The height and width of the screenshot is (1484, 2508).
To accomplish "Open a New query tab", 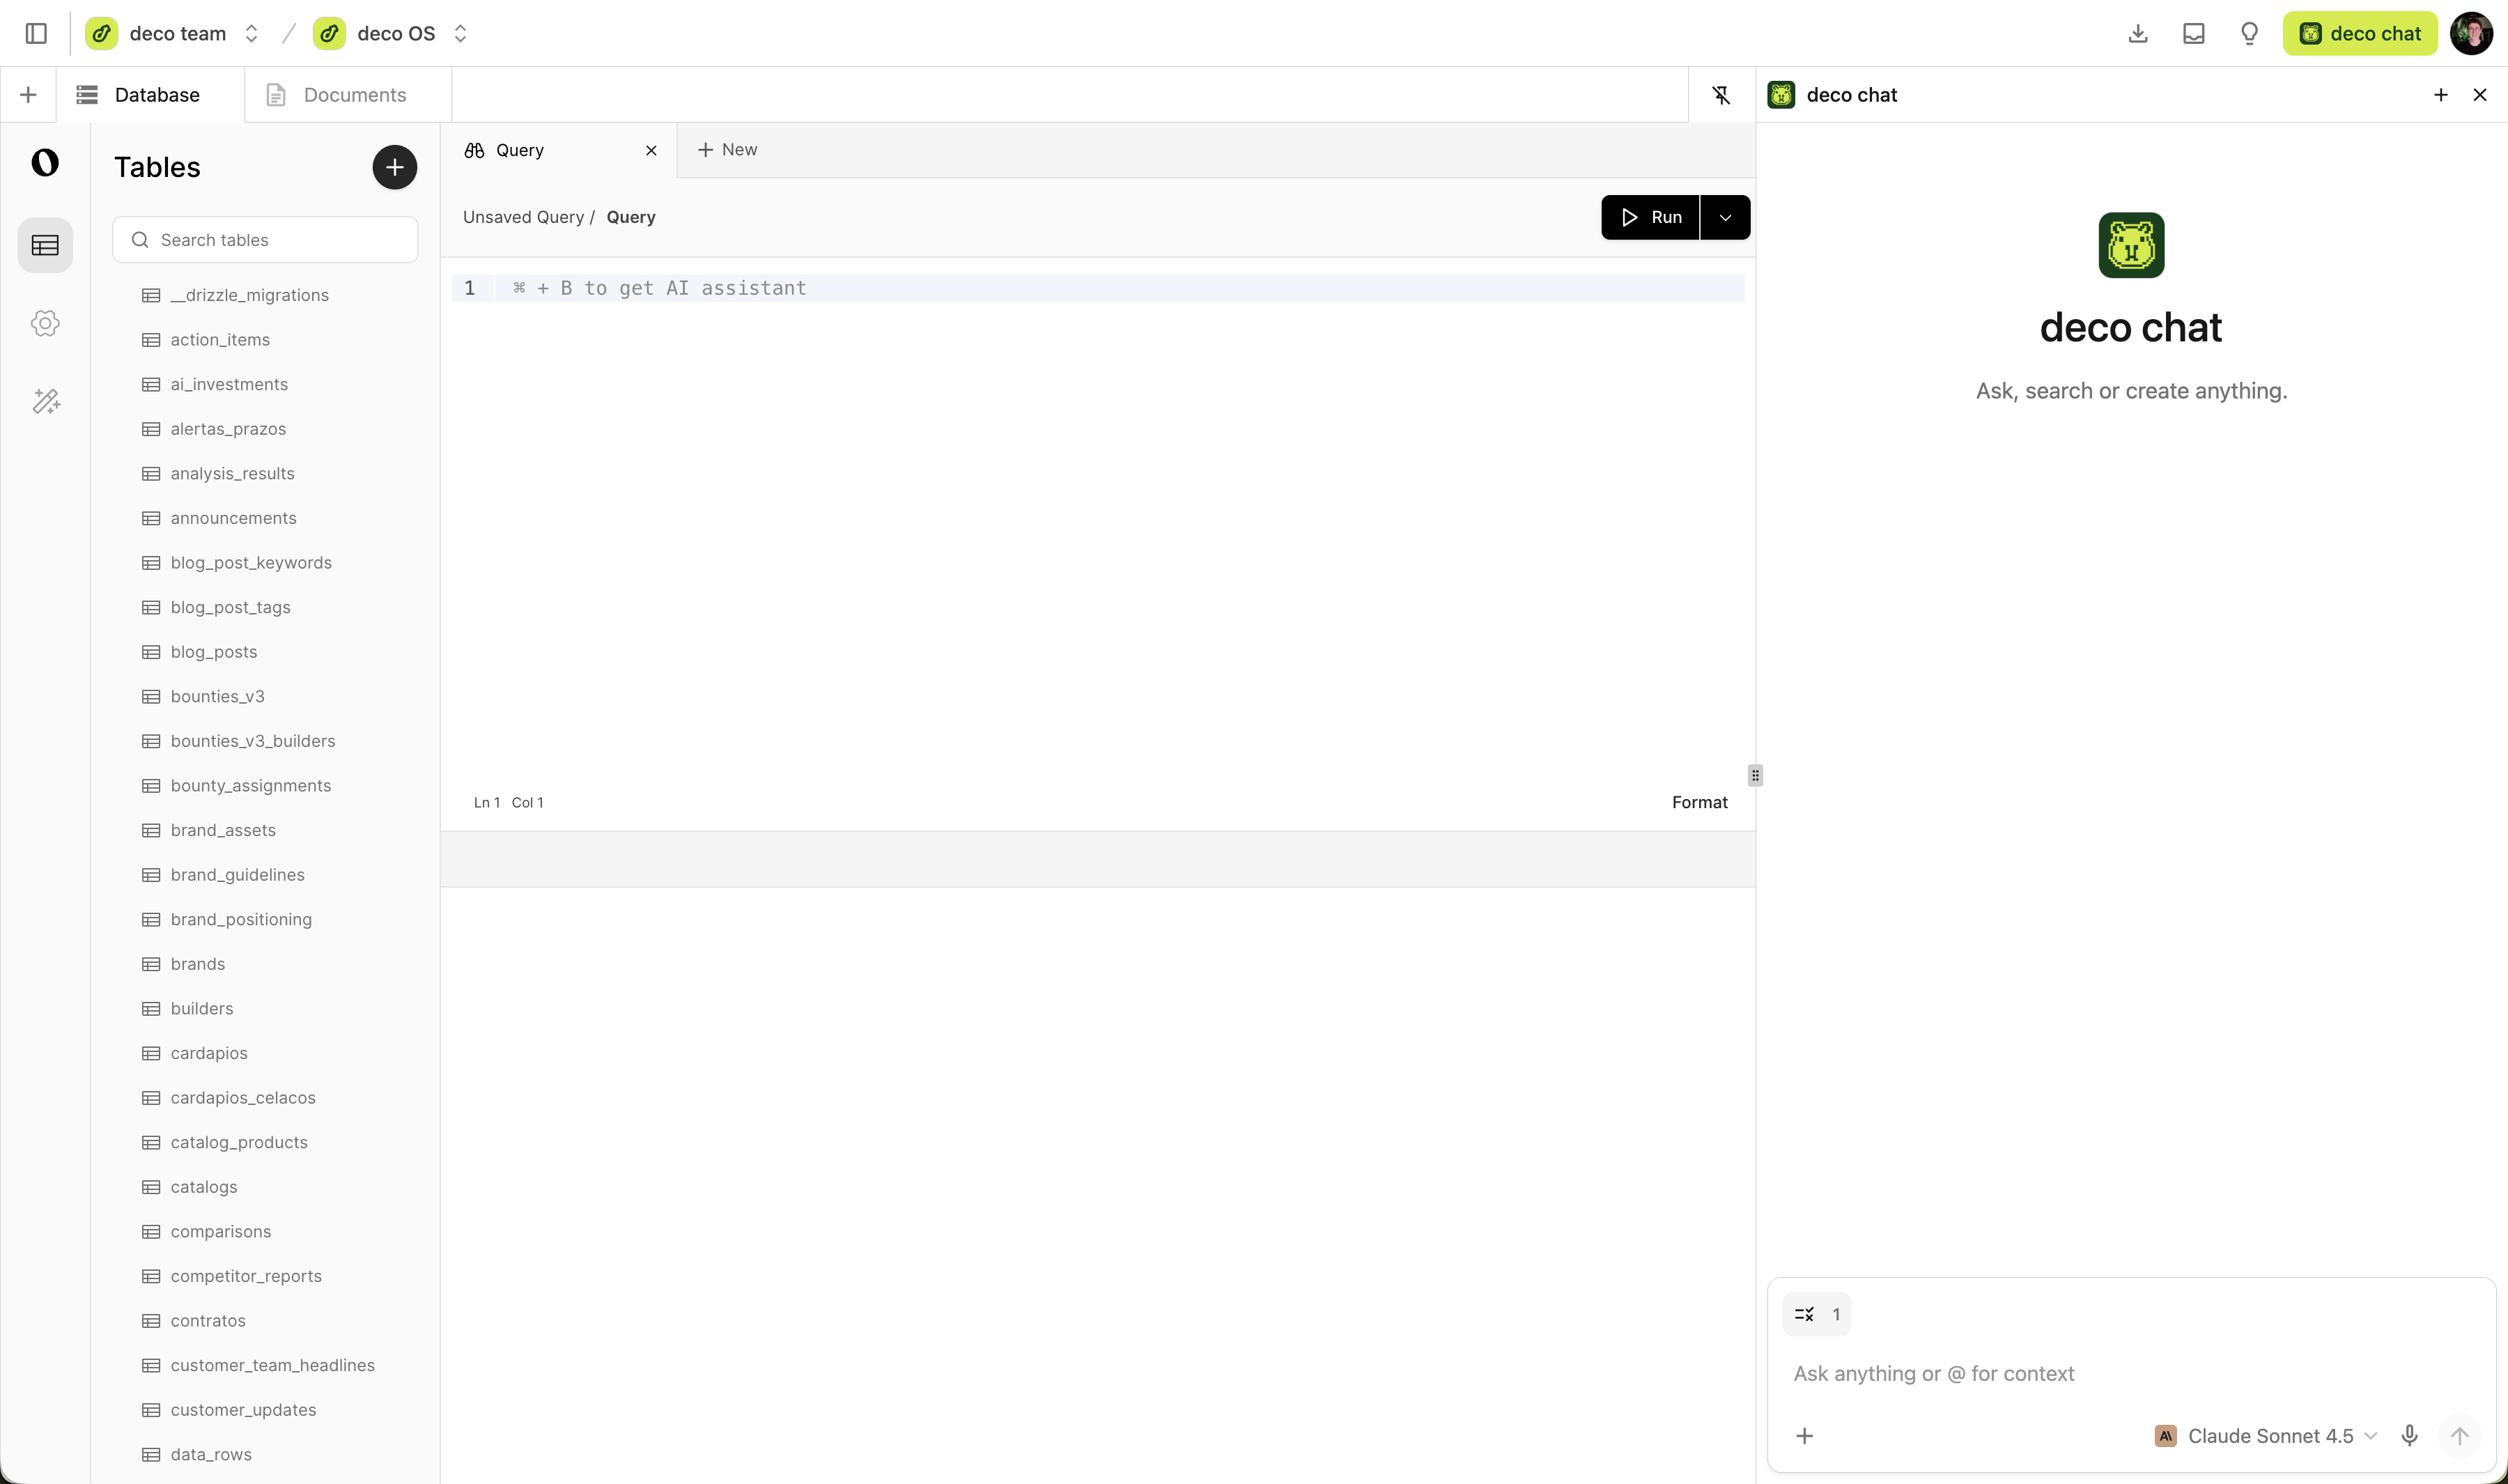I will point(727,150).
